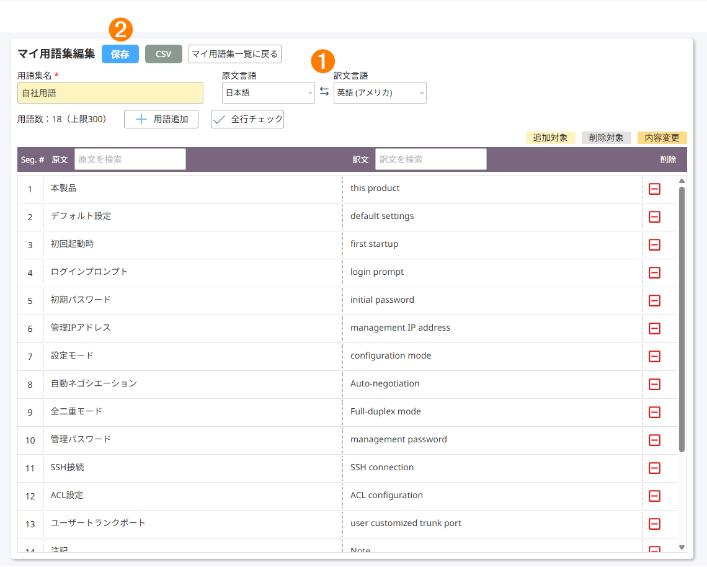Click the 削除 column header
The width and height of the screenshot is (707, 567).
point(668,159)
